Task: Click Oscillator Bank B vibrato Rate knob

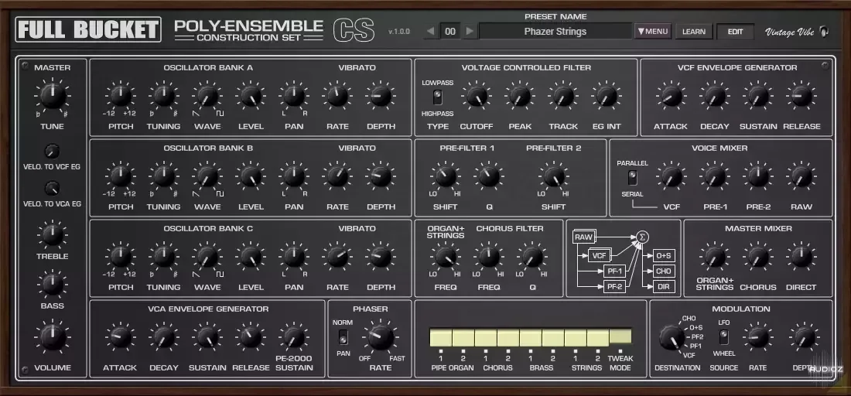Action: [x=337, y=176]
